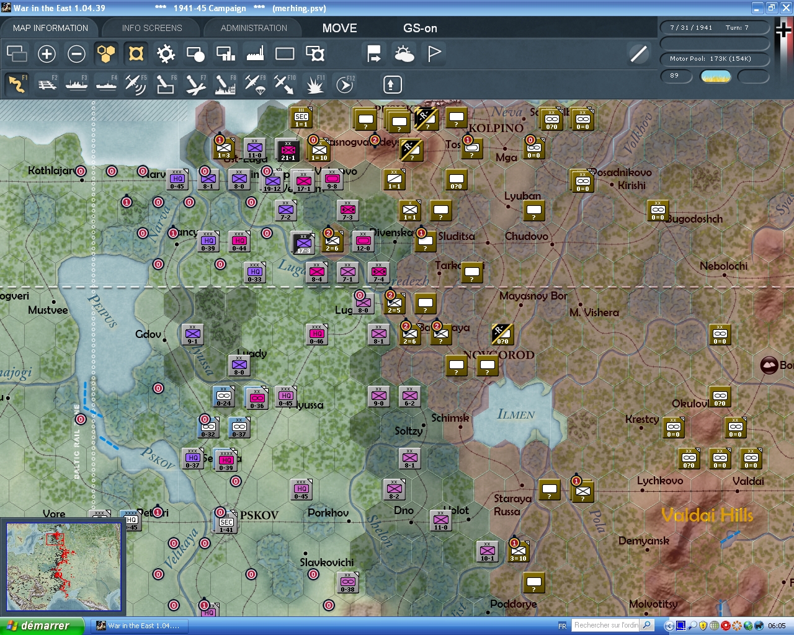Click the MOVE mode label
Viewport: 794px width, 635px height.
(x=340, y=28)
